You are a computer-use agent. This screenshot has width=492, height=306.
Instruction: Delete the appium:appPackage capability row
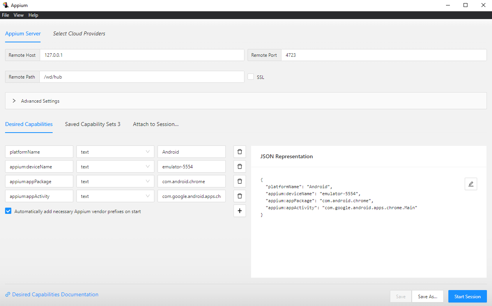pyautogui.click(x=239, y=181)
